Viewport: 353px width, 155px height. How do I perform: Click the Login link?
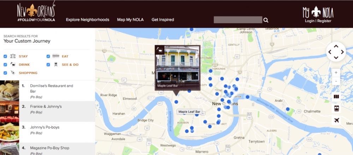[310, 21]
